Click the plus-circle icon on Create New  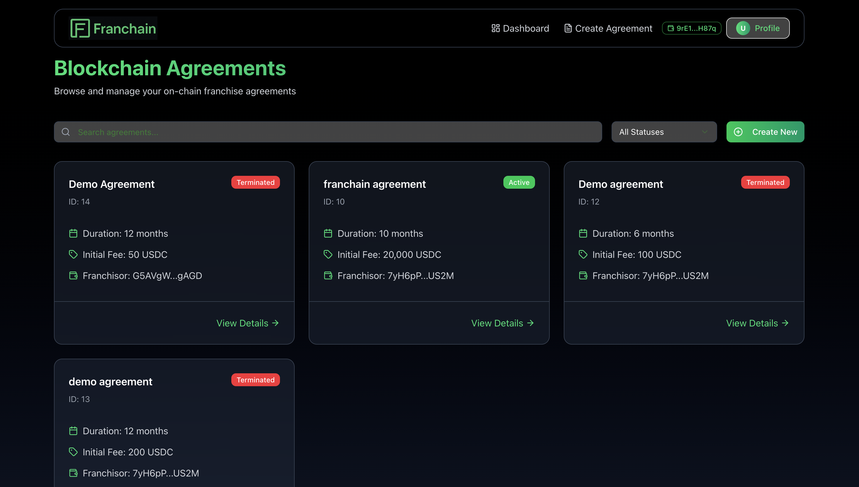(x=738, y=132)
